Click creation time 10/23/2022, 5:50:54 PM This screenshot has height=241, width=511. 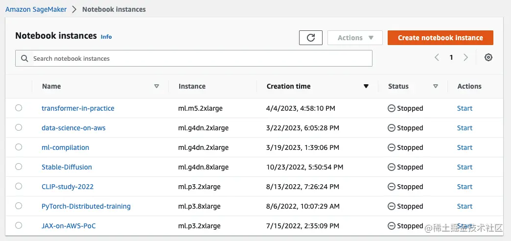point(305,167)
